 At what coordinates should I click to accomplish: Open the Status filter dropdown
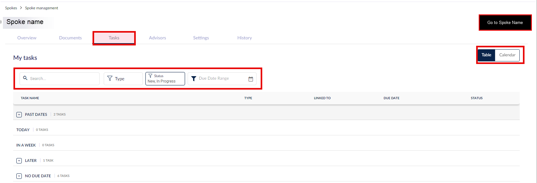(165, 79)
